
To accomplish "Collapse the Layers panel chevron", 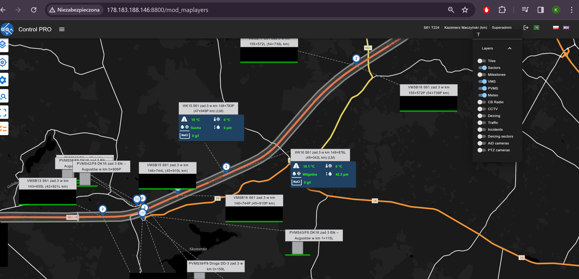I will (x=510, y=49).
